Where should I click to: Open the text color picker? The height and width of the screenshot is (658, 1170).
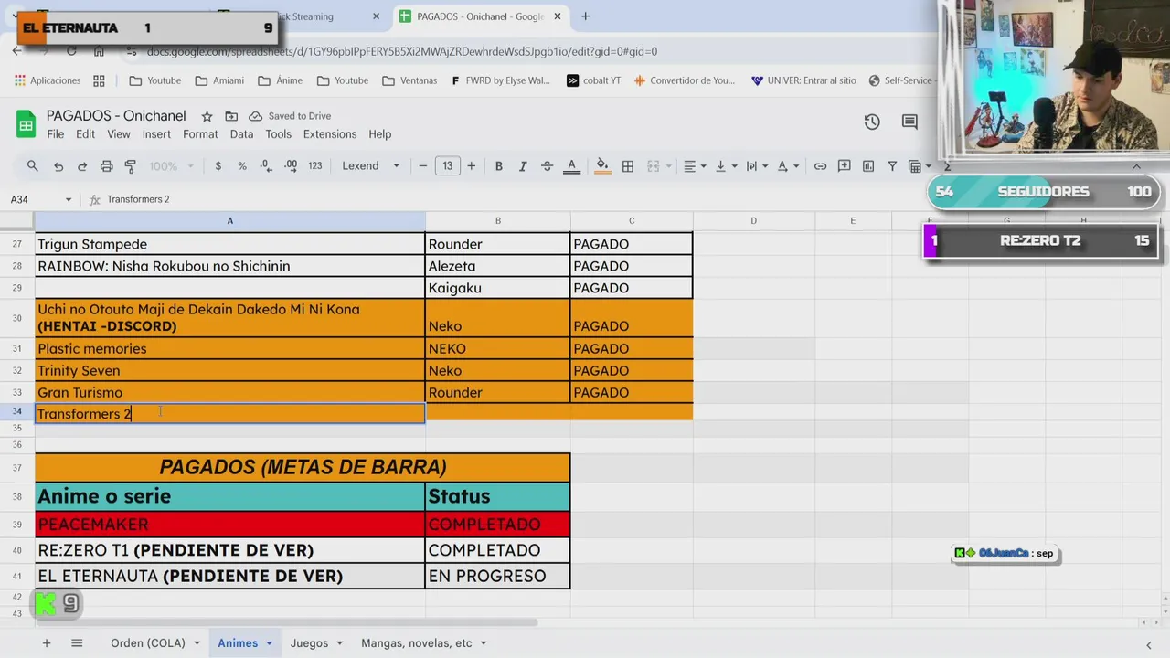pyautogui.click(x=571, y=166)
